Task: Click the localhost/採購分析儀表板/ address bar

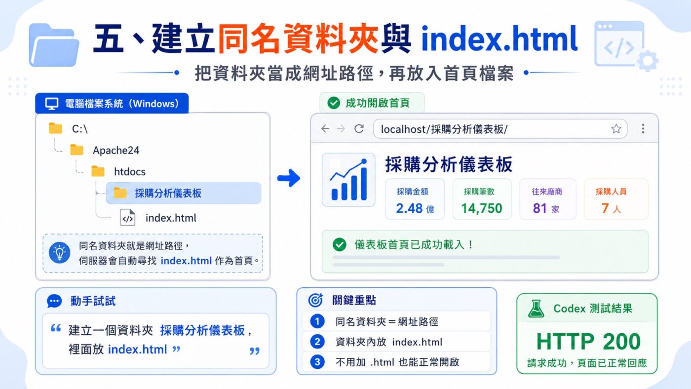Action: (500, 129)
